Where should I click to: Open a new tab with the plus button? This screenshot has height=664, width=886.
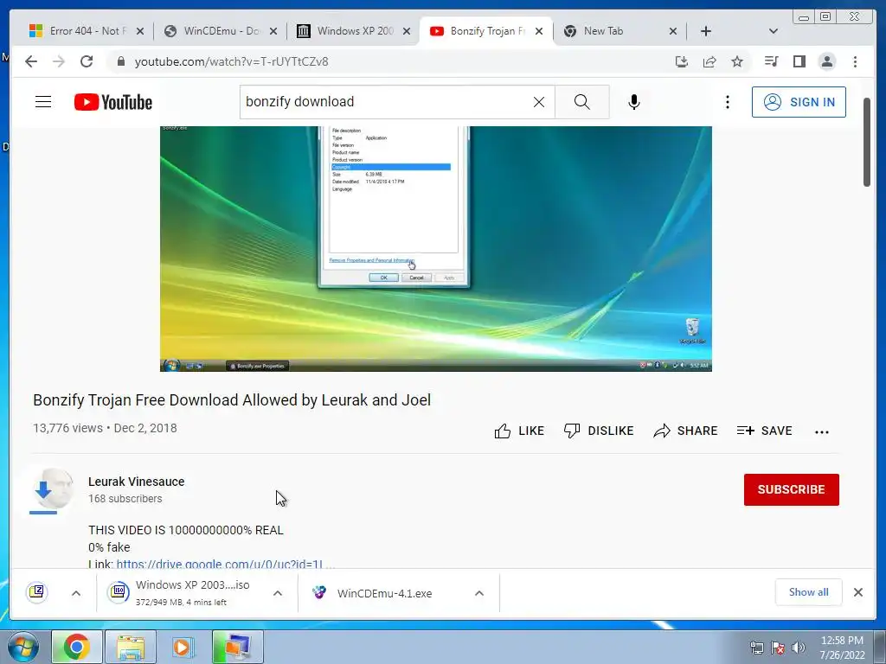coord(706,31)
